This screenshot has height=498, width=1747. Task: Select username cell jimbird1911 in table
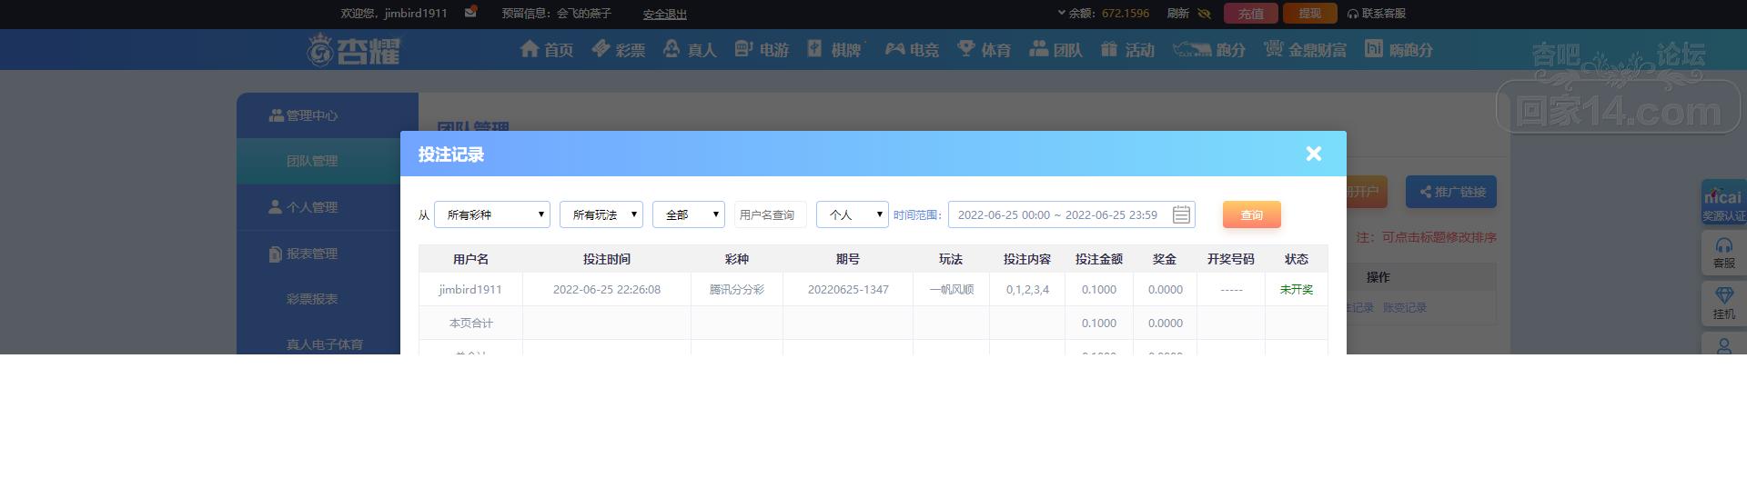pos(470,289)
